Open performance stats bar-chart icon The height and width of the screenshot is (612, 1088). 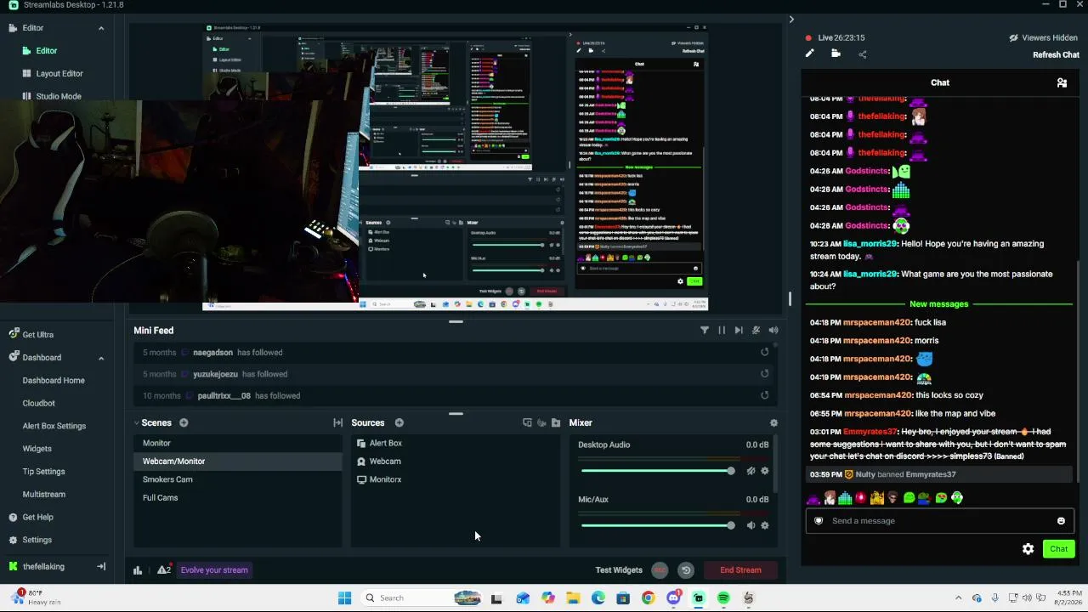coord(138,570)
